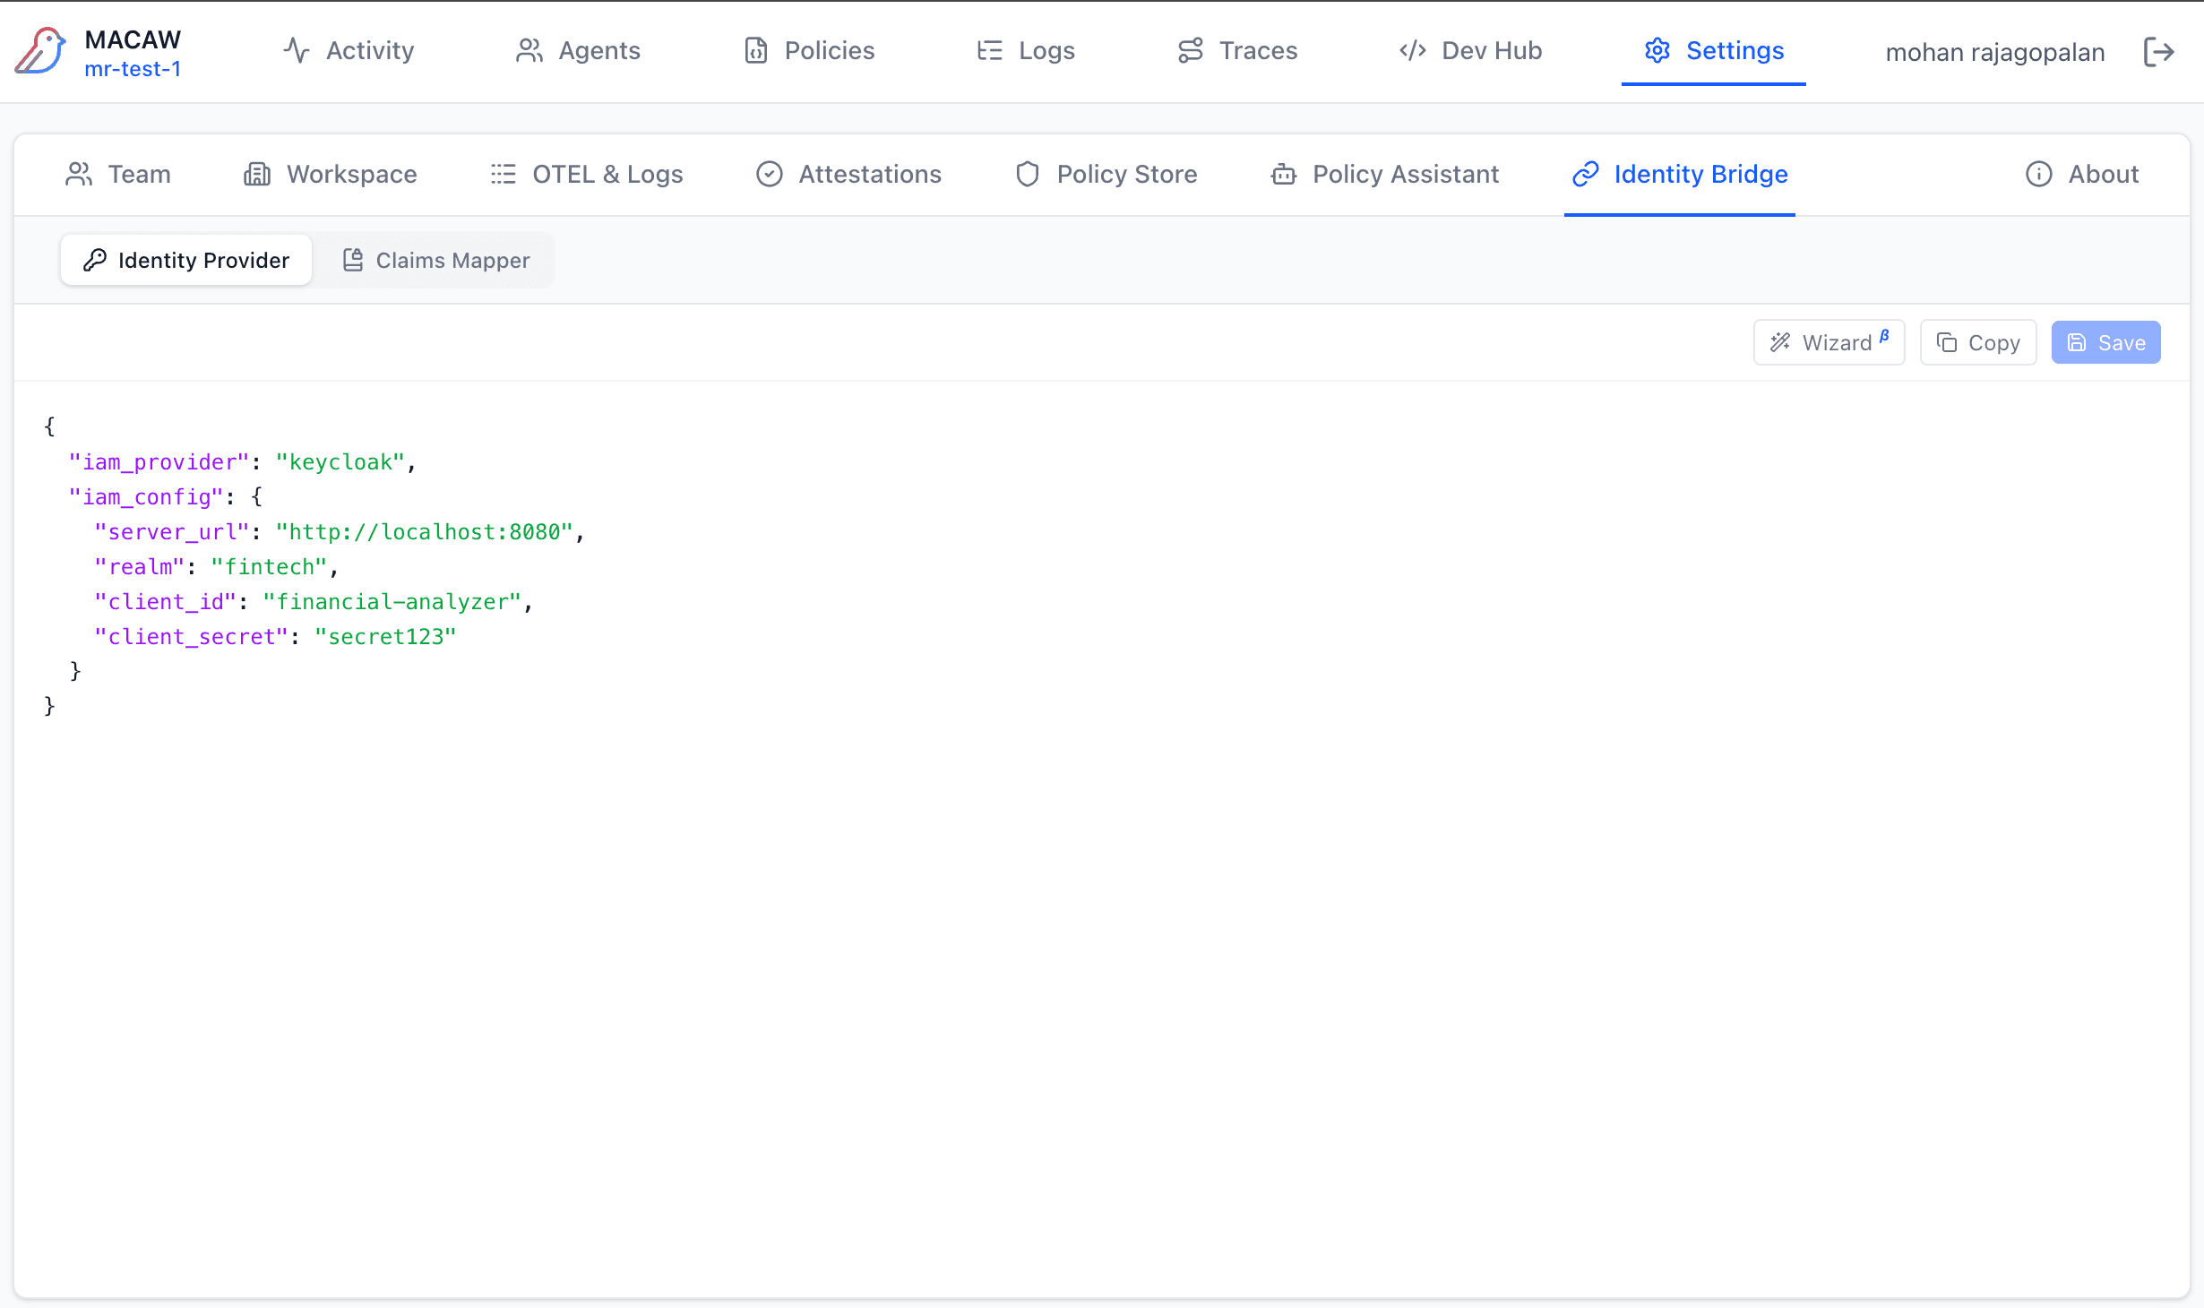The height and width of the screenshot is (1308, 2204).
Task: Open the Traces view
Action: point(1237,51)
